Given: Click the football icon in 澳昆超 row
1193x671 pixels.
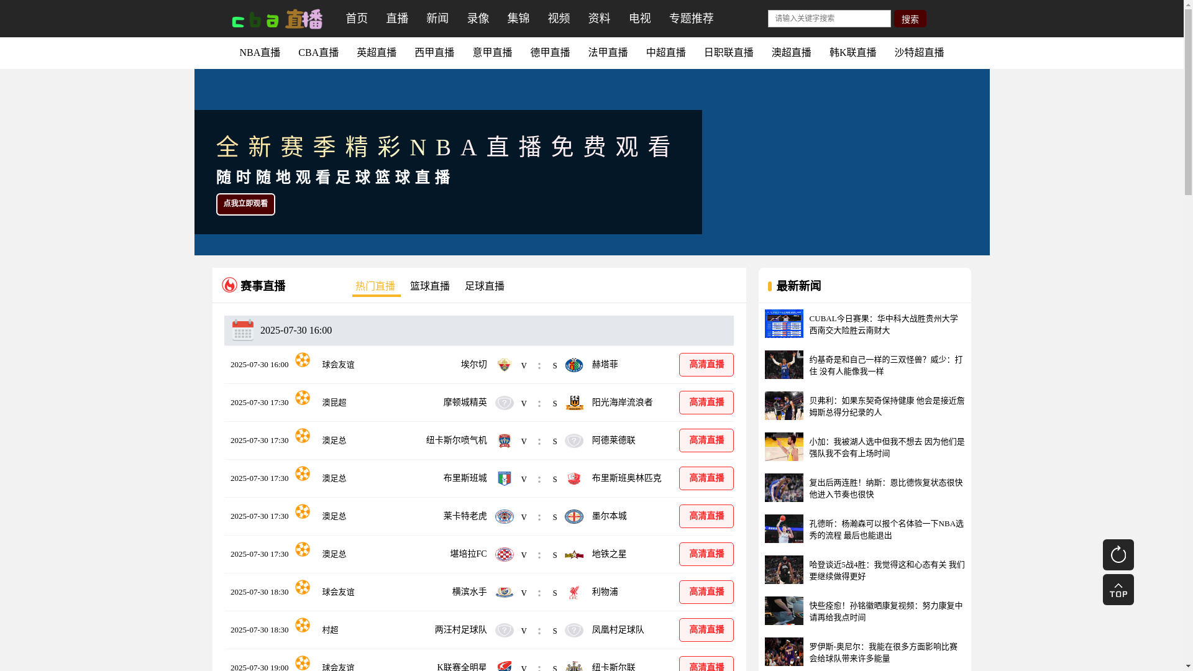Looking at the screenshot, I should tap(303, 398).
